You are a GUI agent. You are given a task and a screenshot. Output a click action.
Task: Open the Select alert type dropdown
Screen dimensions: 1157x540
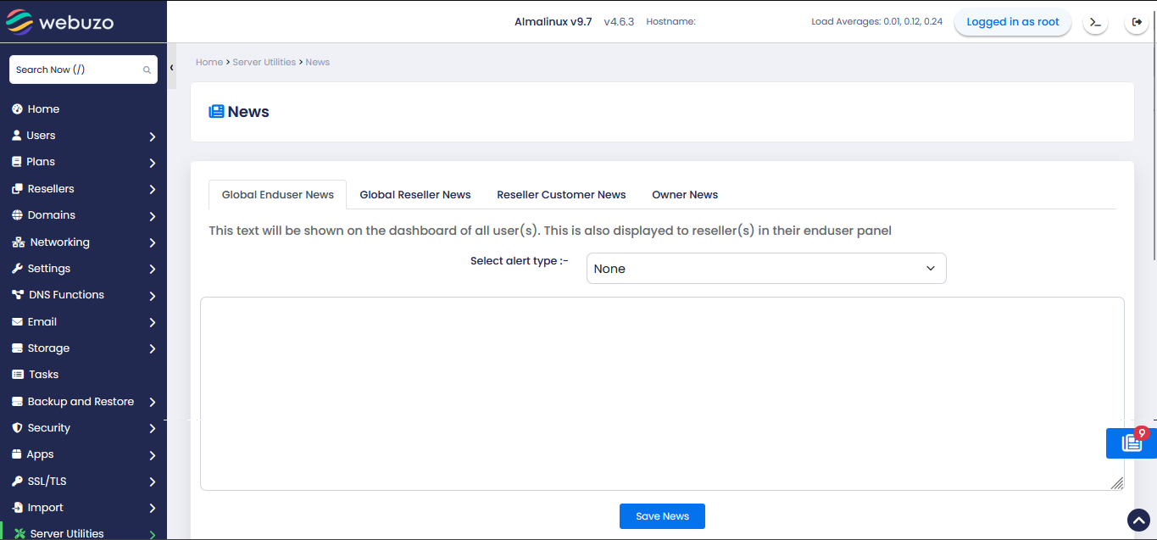pyautogui.click(x=765, y=269)
